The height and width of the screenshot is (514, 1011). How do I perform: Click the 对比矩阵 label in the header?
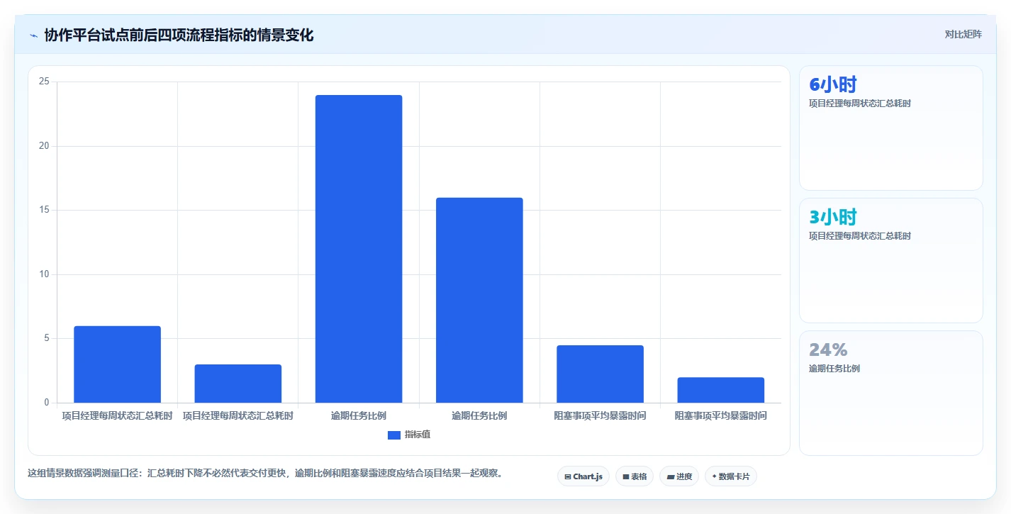coord(963,34)
